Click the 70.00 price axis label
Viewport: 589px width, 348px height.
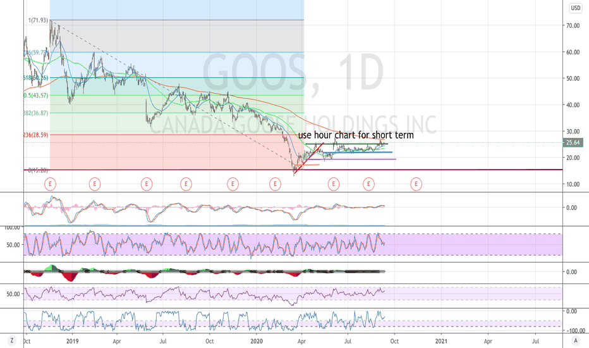(573, 25)
